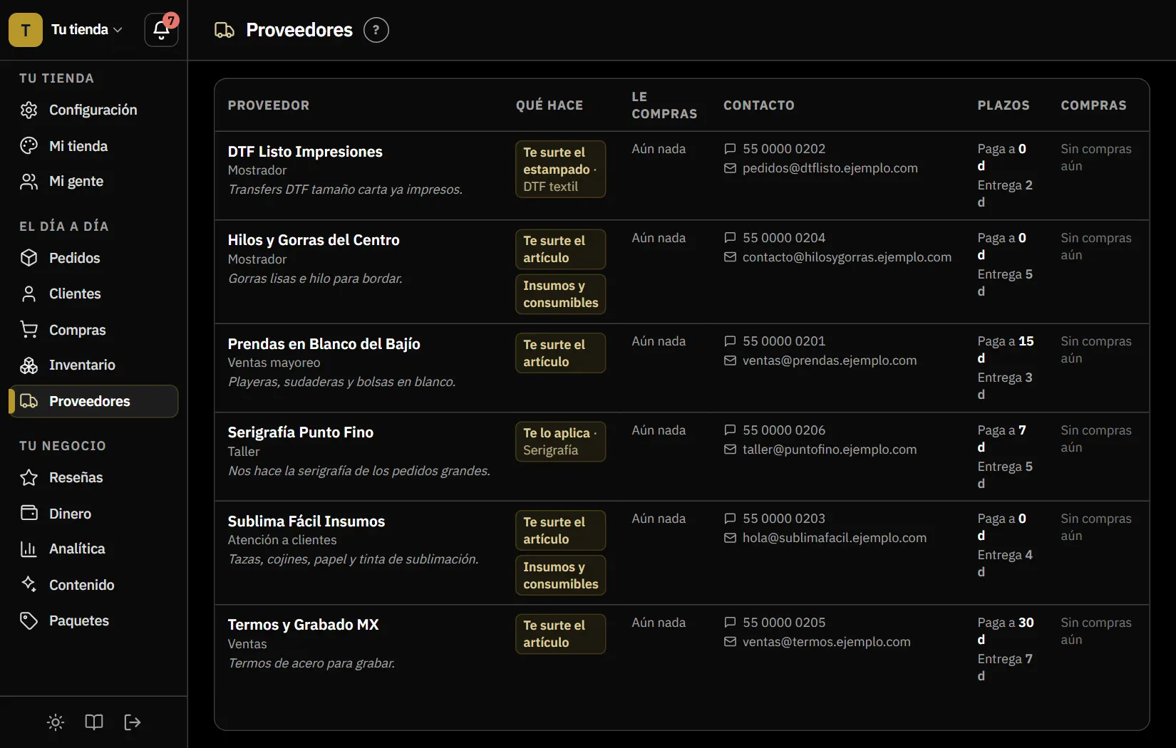Click the phone number 55 0000 0205
The width and height of the screenshot is (1176, 748).
tap(784, 623)
